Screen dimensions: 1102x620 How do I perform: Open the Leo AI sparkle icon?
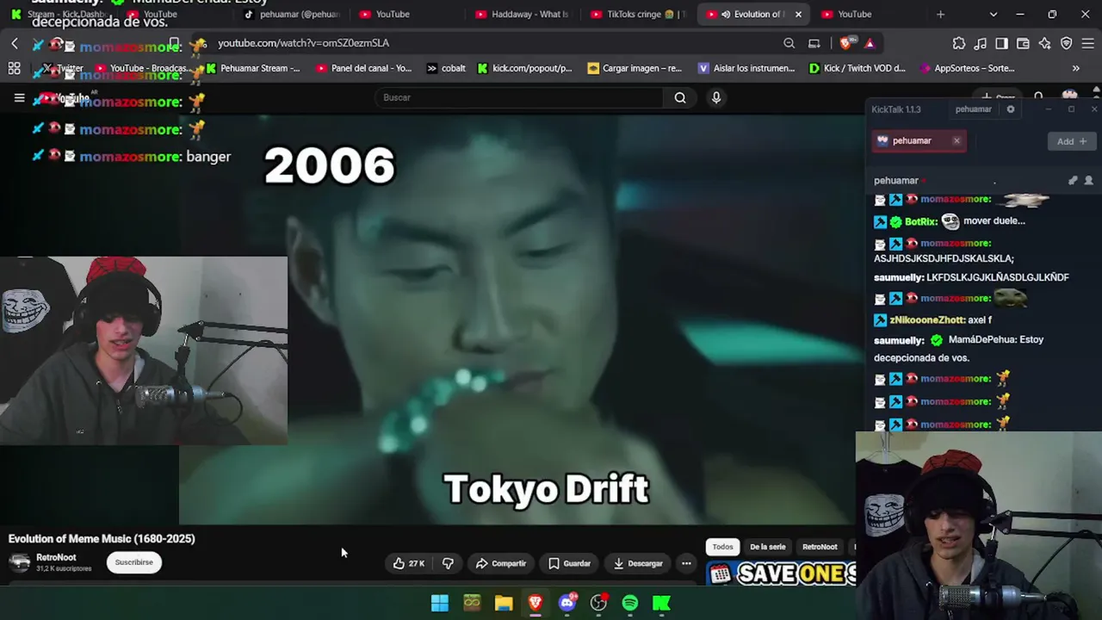(1045, 43)
